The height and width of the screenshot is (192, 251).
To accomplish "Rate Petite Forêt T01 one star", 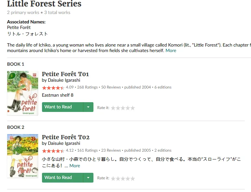I will coord(113,108).
